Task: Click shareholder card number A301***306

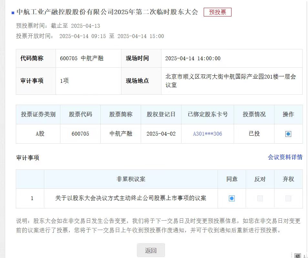Action: [x=207, y=134]
